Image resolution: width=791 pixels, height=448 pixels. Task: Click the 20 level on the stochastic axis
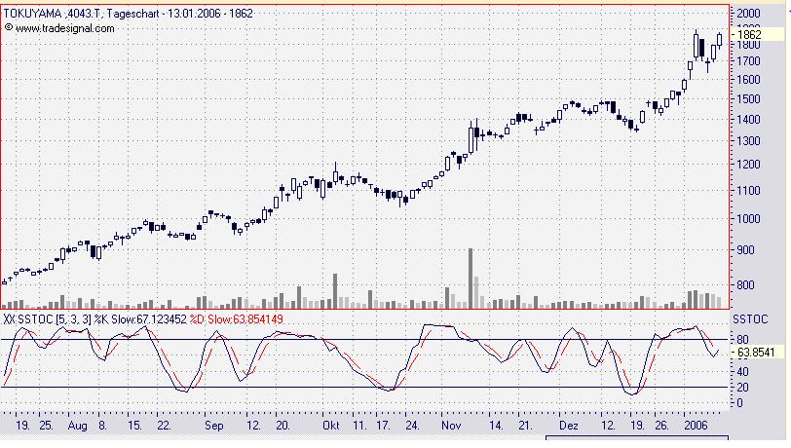742,388
